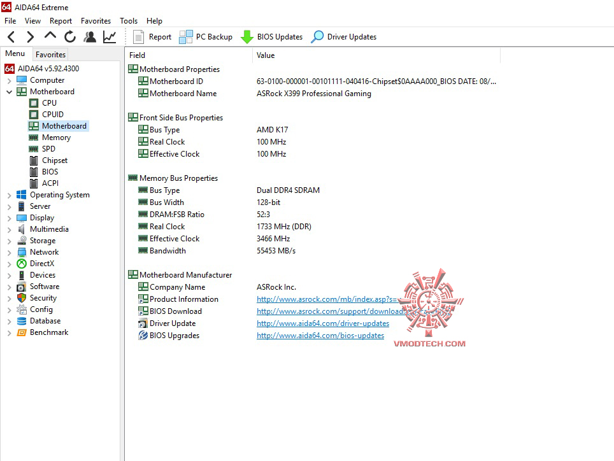The width and height of the screenshot is (614, 461).
Task: Click the Database cylinder icon
Action: (22, 321)
